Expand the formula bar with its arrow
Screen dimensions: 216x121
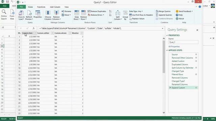[163, 28]
